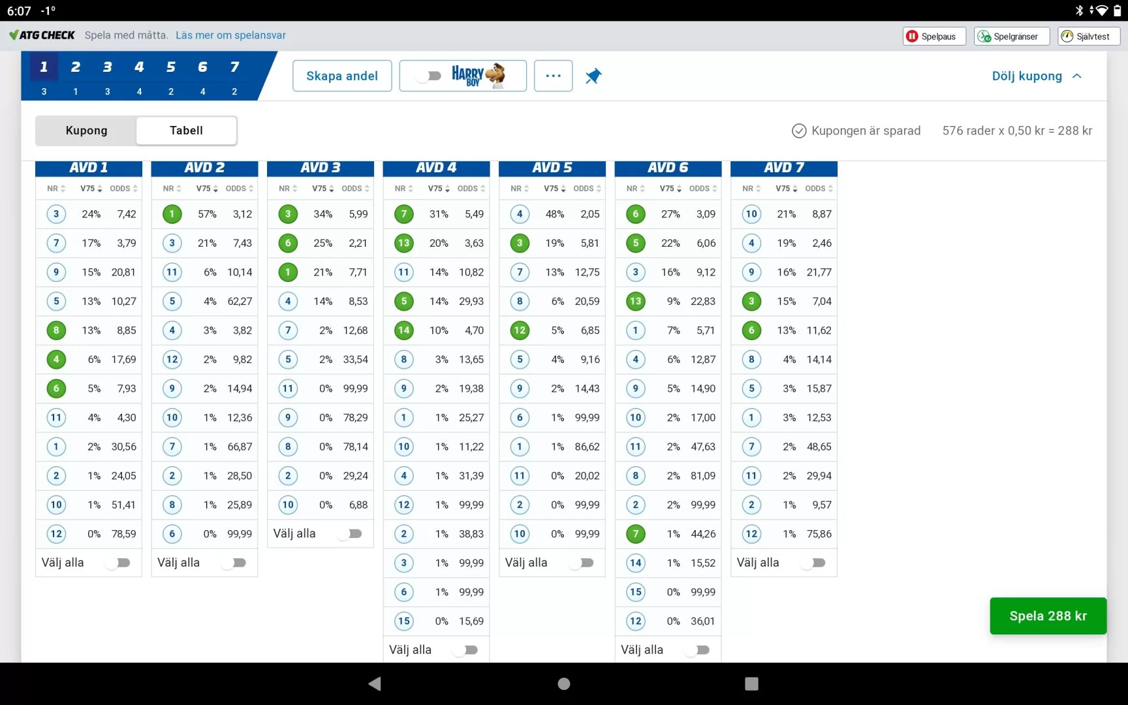Enable the Harry Boy toggle switch

[428, 76]
